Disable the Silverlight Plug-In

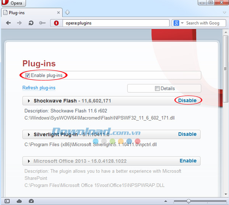187,134
